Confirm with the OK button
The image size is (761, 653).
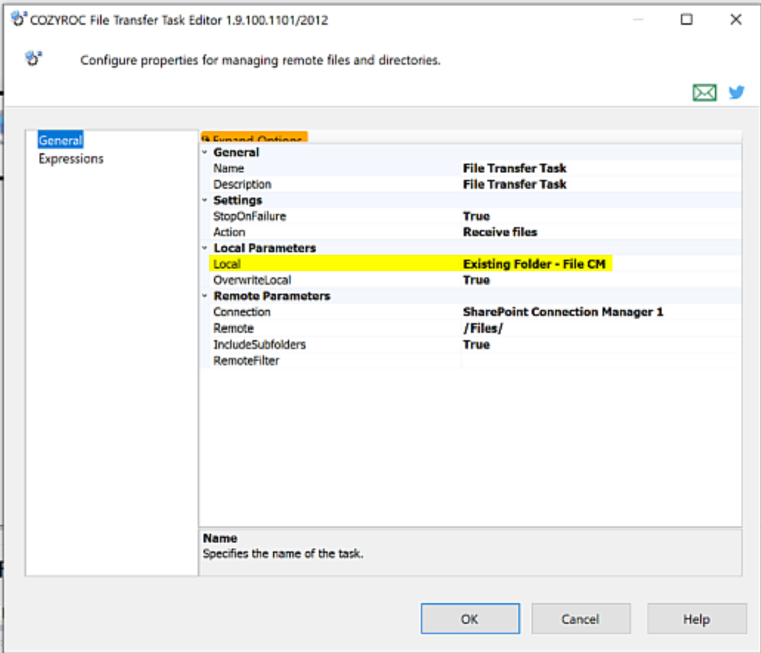[x=470, y=619]
